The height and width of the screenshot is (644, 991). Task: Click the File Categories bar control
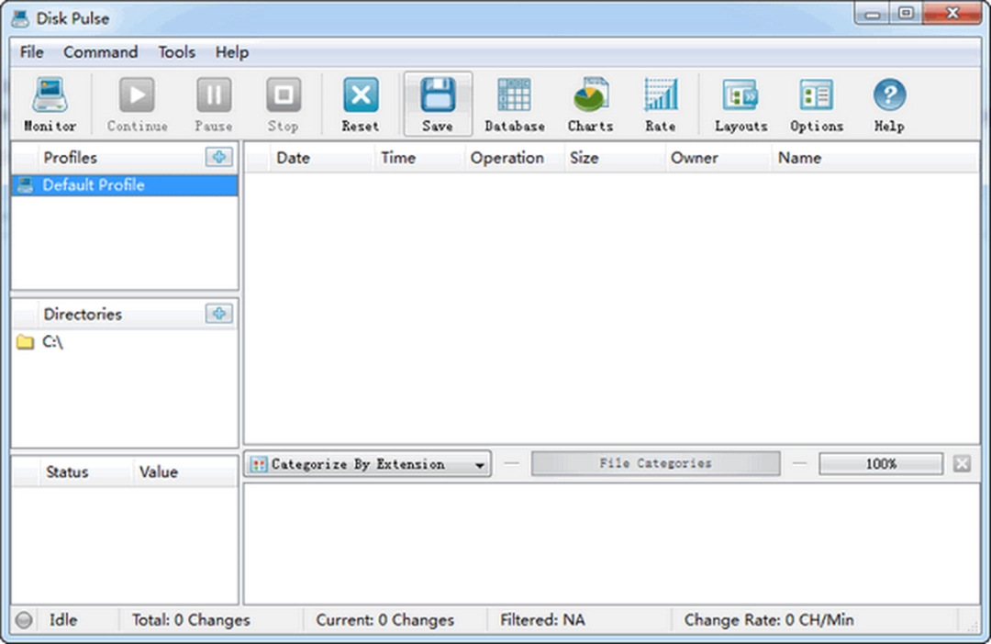pyautogui.click(x=654, y=463)
